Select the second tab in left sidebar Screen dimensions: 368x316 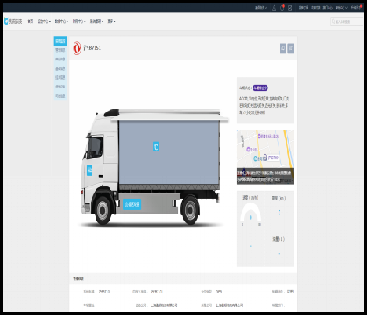[x=60, y=50]
